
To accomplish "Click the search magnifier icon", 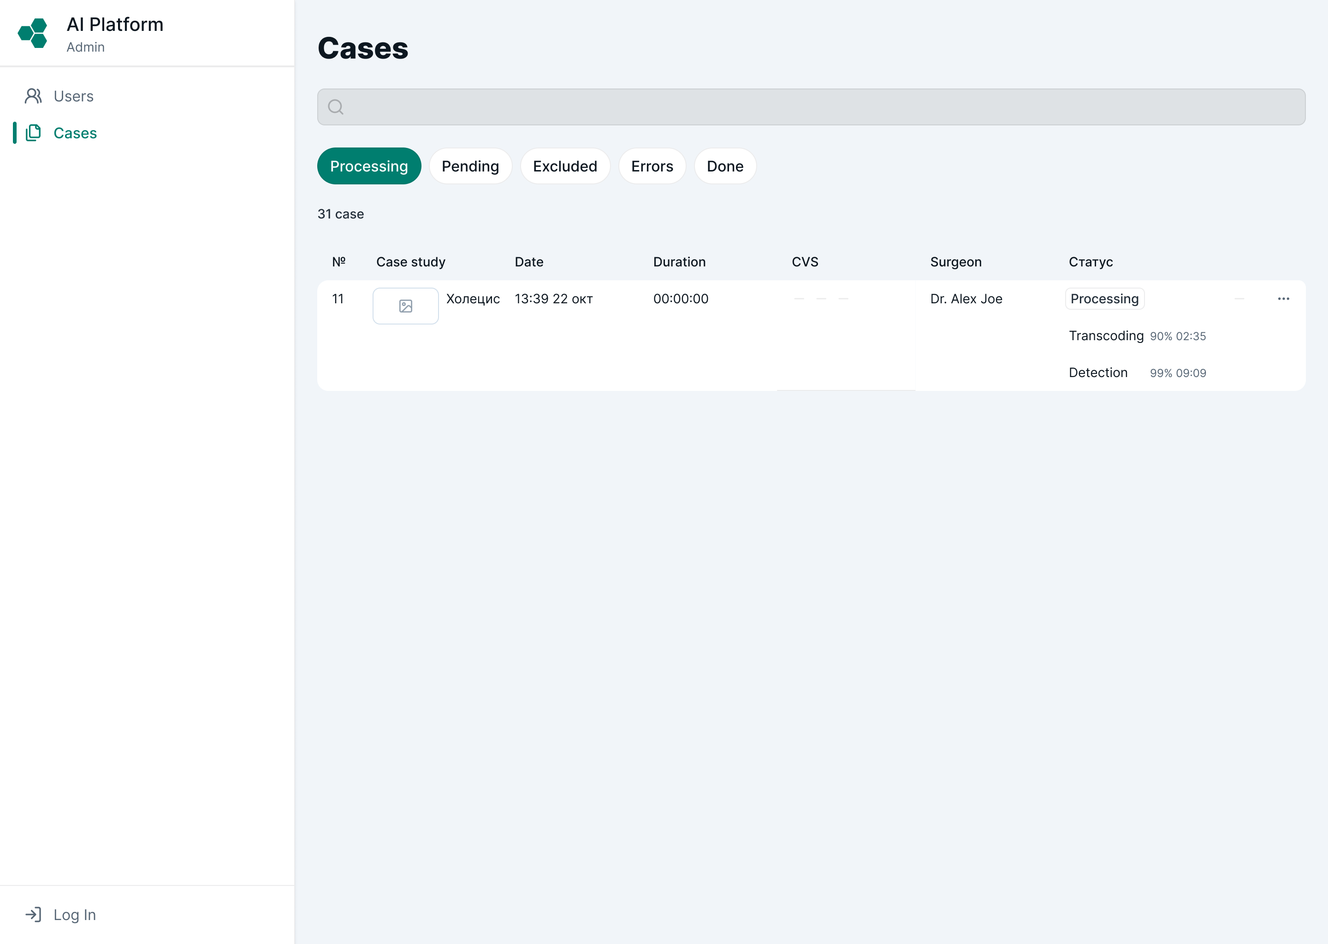I will coord(336,107).
